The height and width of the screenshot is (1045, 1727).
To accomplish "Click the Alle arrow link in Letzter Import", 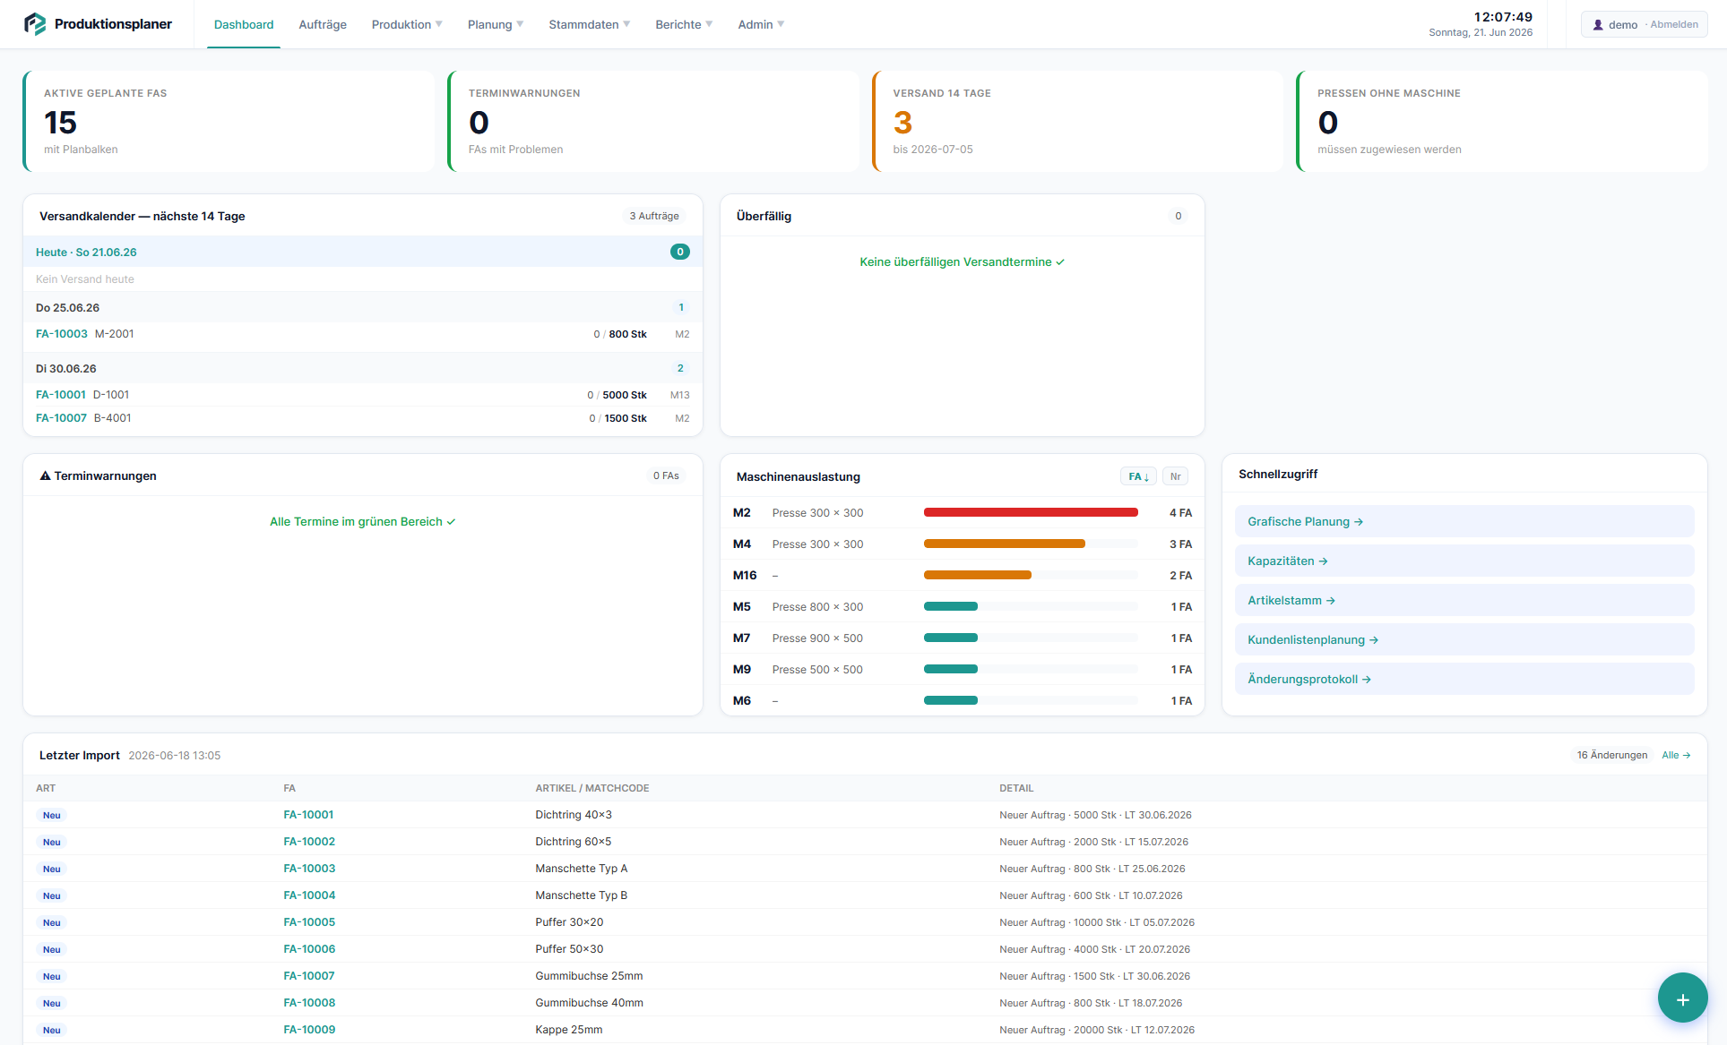I will (1676, 755).
